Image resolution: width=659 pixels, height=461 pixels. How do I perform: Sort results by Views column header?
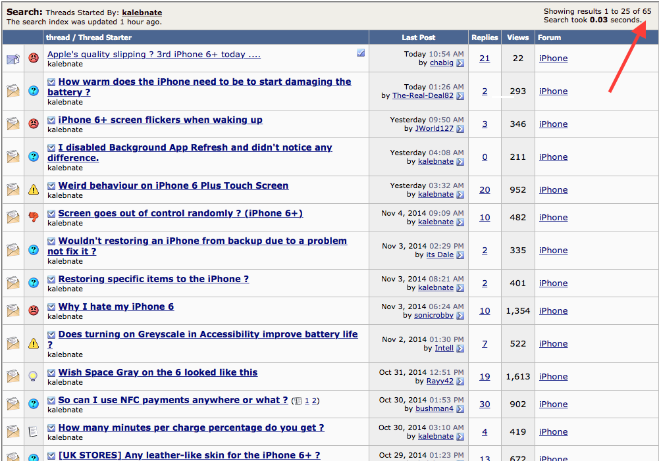517,37
